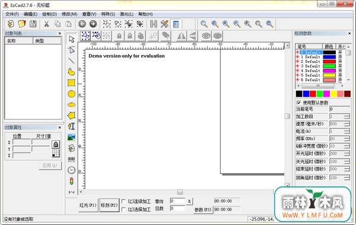Pick the green swatch in pen palette

pyautogui.click(x=320, y=94)
